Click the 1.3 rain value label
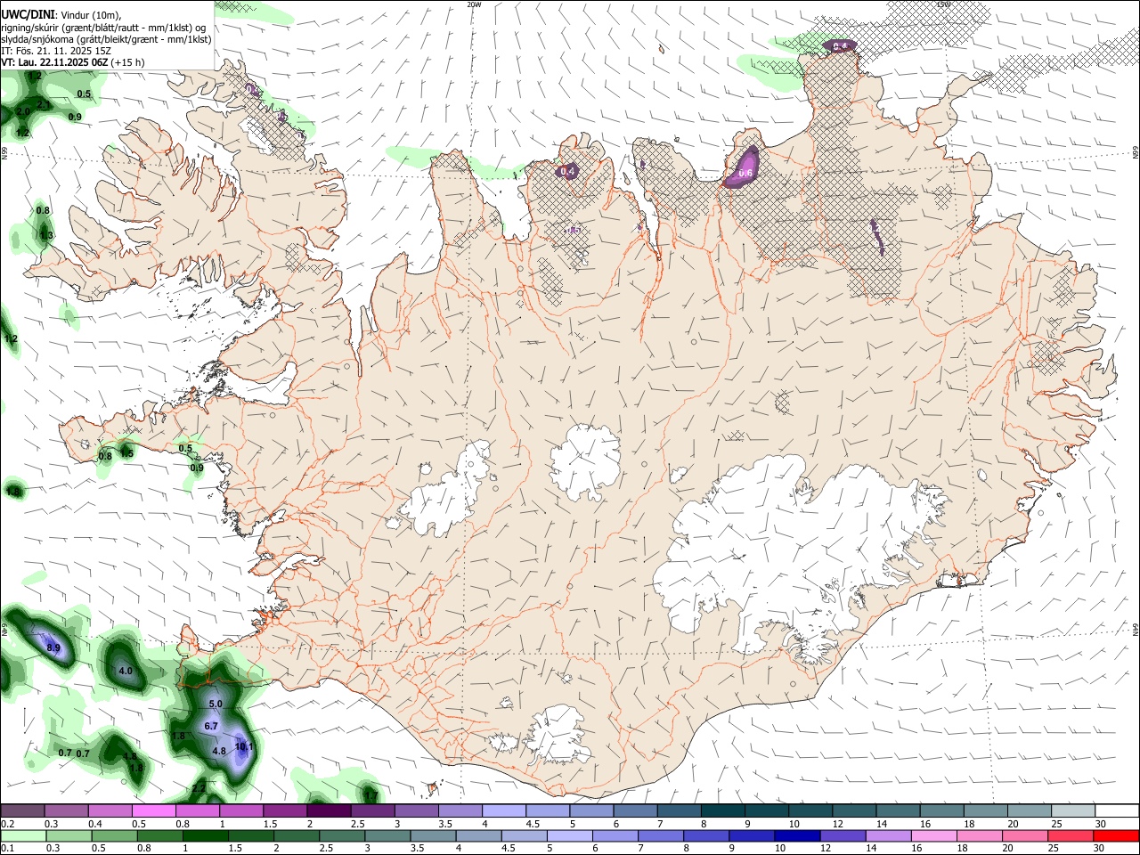The height and width of the screenshot is (855, 1140). pos(47,235)
